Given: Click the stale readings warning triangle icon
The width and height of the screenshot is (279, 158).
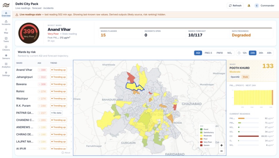Looking at the screenshot, I should [x=17, y=15].
